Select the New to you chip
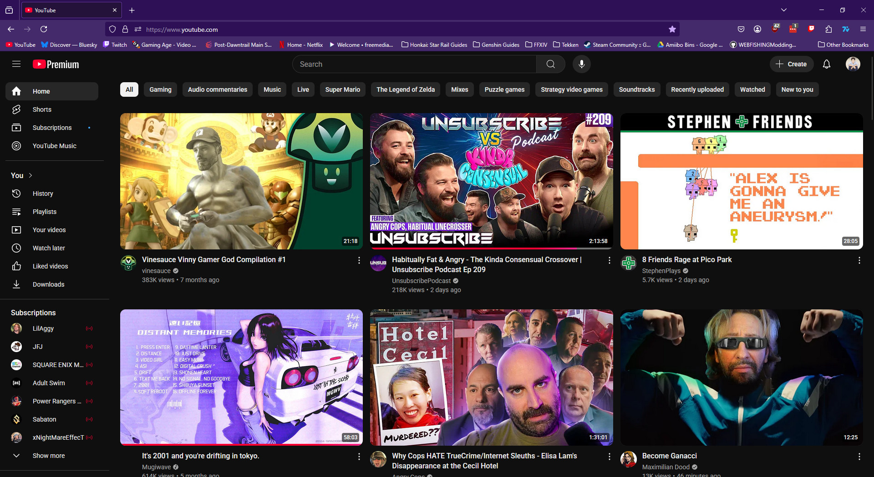874x477 pixels. tap(797, 89)
